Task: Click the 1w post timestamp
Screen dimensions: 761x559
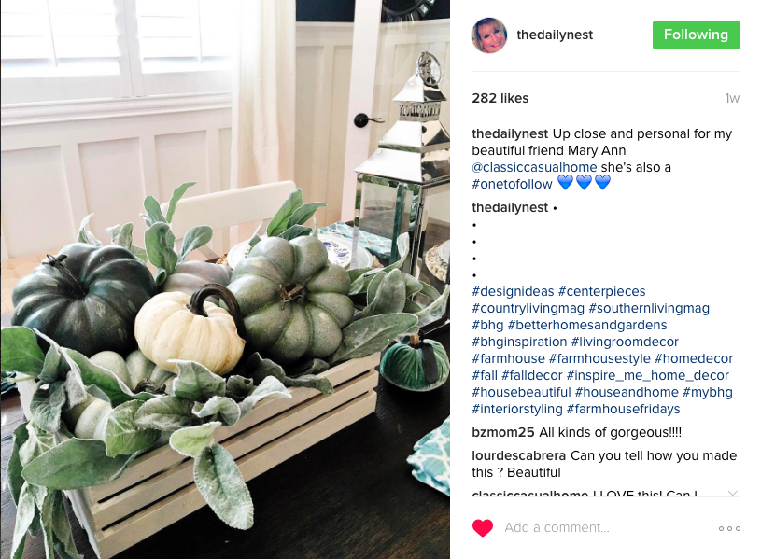Action: (732, 99)
